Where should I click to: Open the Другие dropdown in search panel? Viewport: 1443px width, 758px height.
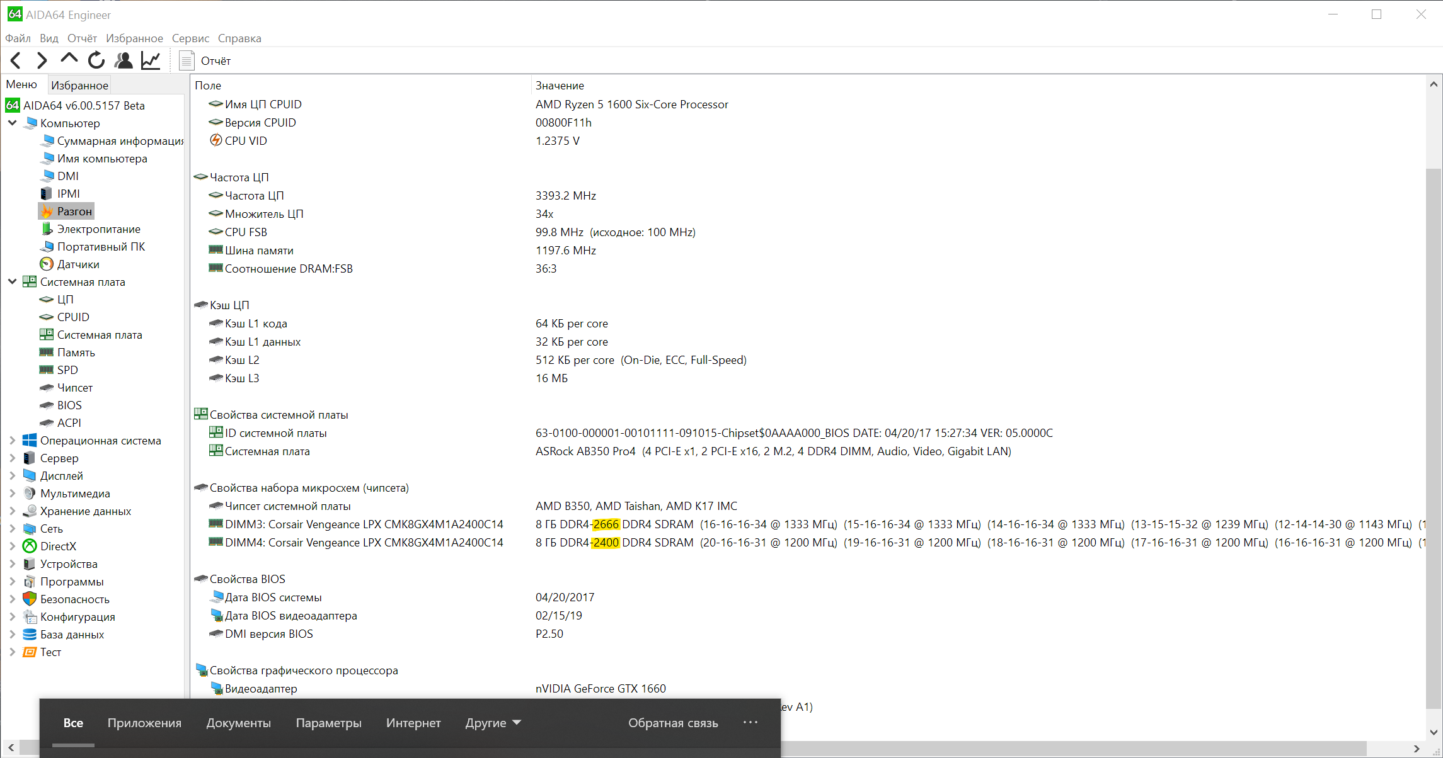click(493, 723)
